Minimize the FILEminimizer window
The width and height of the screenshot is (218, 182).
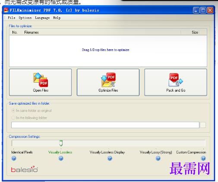coord(196,10)
